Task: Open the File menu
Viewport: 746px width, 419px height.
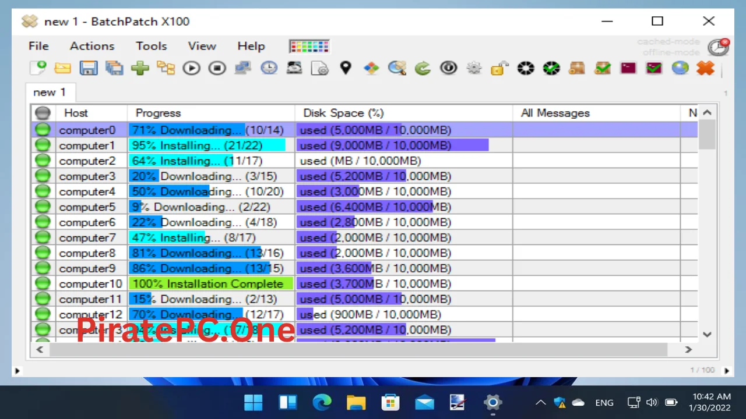Action: (38, 46)
